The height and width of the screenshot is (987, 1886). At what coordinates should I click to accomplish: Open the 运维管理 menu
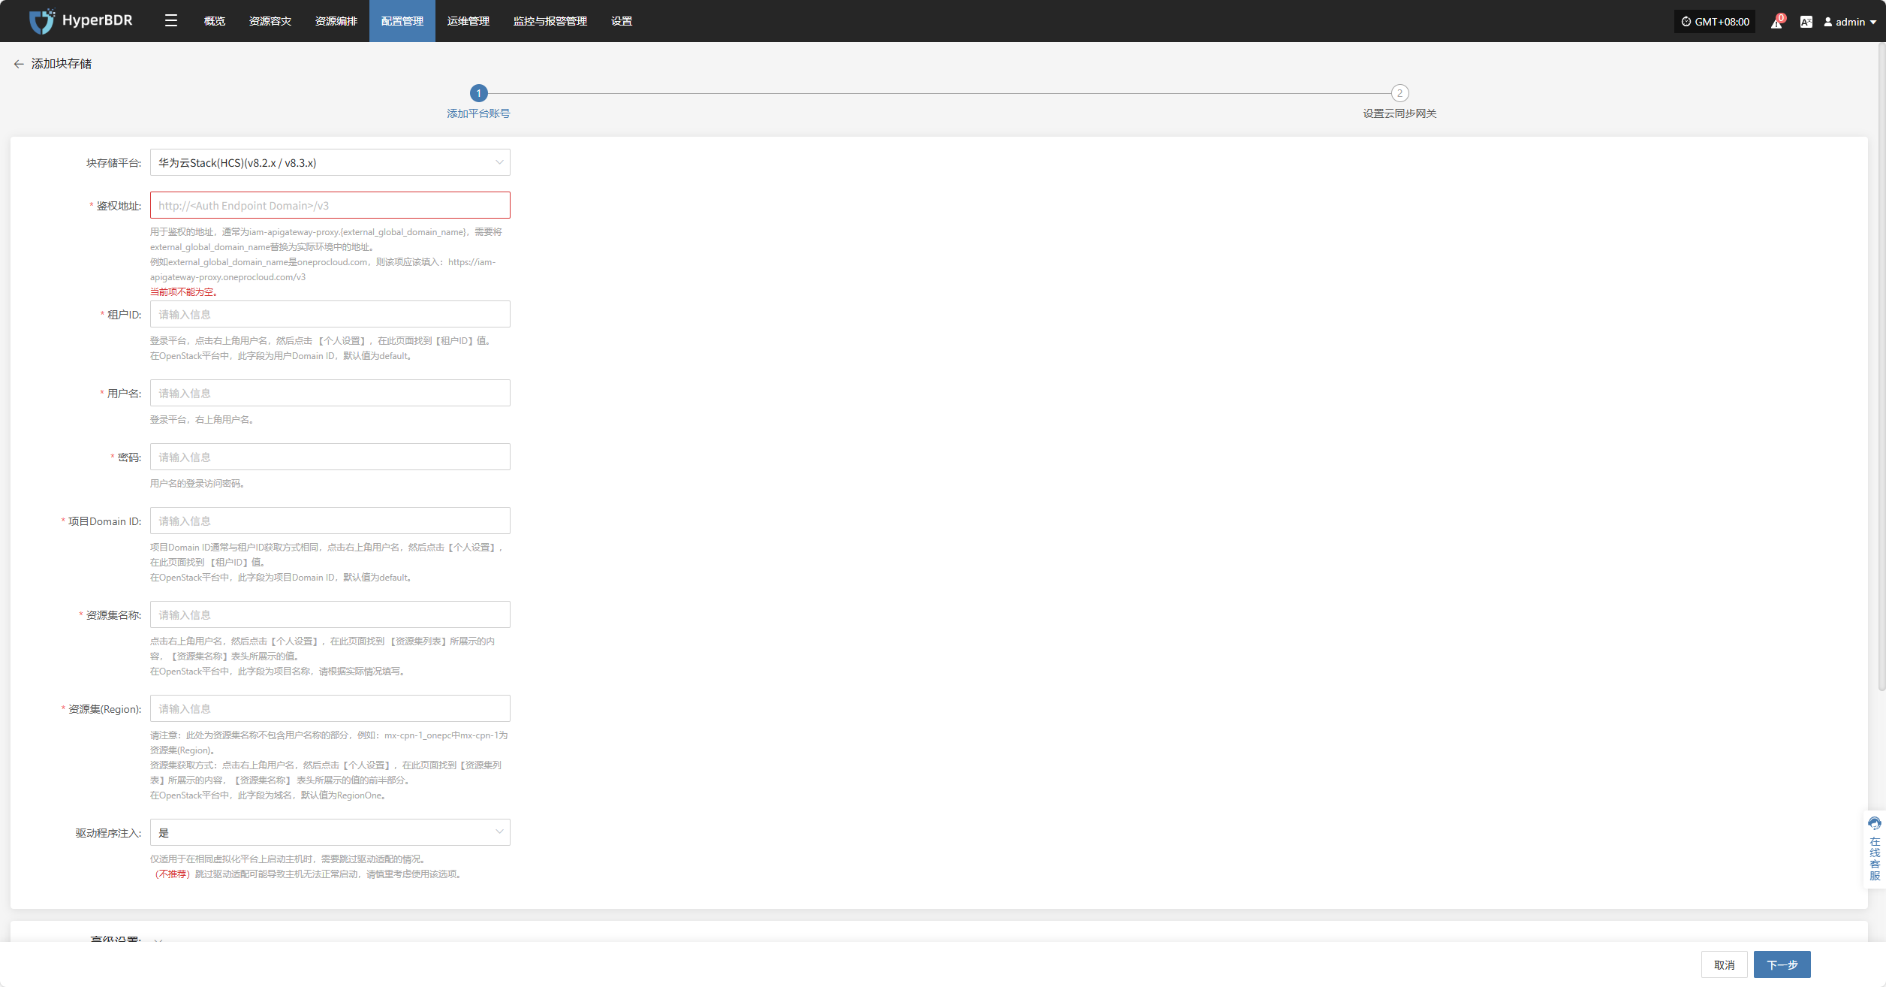[x=468, y=21]
